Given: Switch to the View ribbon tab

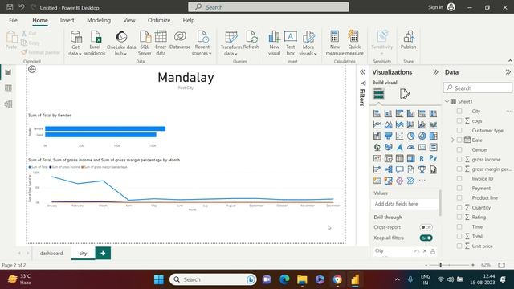Looking at the screenshot, I should [129, 20].
